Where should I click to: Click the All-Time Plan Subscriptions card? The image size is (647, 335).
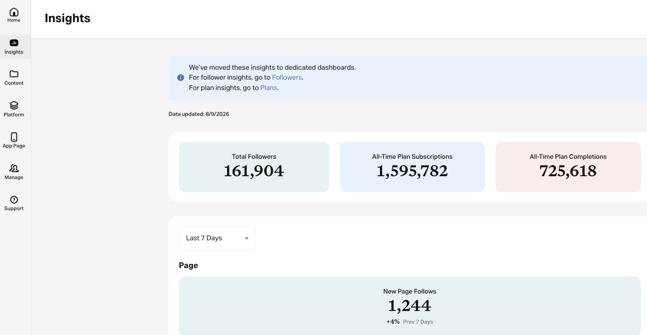tap(412, 167)
